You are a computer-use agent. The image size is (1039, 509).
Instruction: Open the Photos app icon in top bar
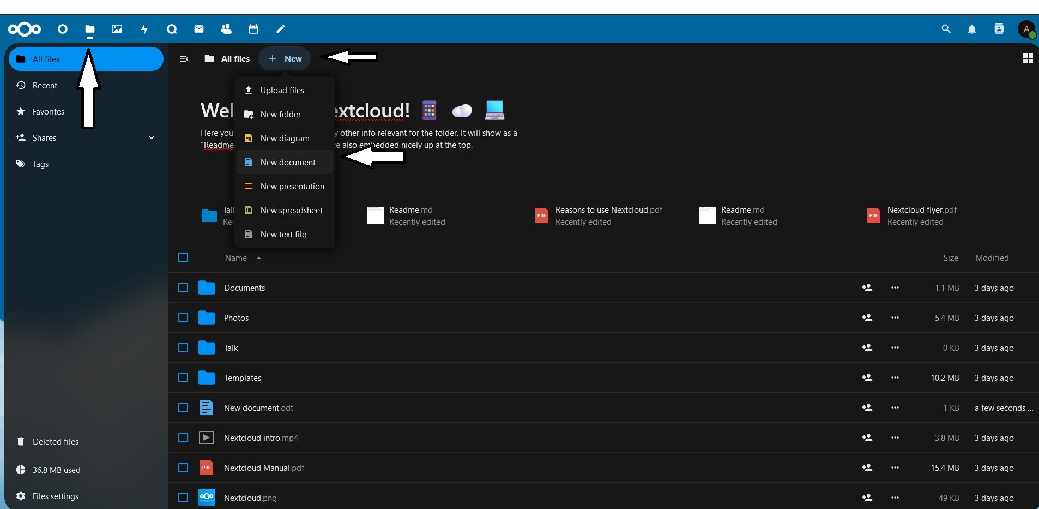(x=117, y=29)
